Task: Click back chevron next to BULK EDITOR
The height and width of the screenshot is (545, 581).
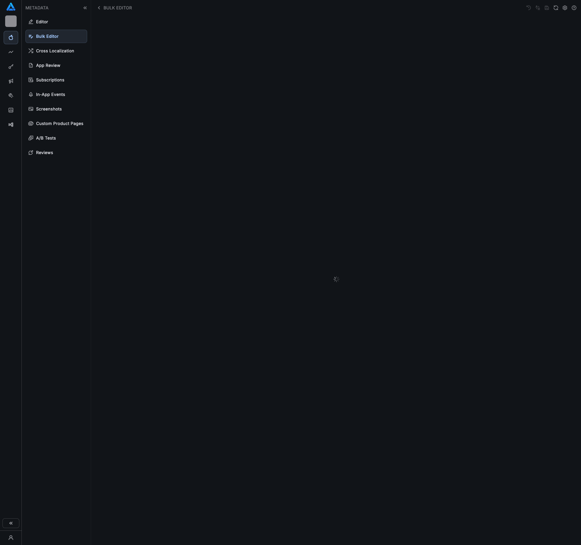Action: [99, 8]
